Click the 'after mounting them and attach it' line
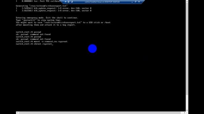Screen dimensions: 204x114 click(46, 25)
